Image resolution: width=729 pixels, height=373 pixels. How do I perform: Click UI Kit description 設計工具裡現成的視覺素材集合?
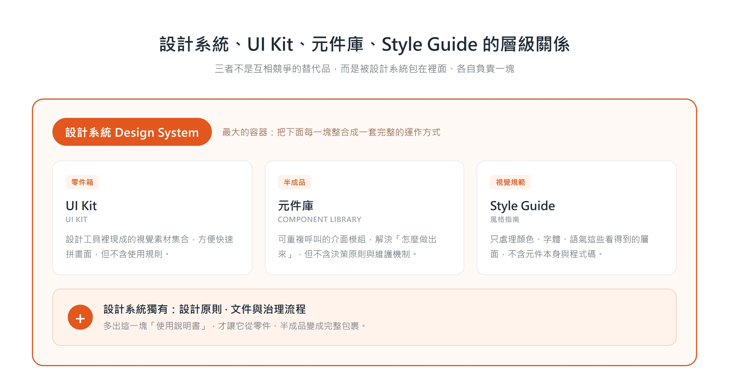click(150, 247)
